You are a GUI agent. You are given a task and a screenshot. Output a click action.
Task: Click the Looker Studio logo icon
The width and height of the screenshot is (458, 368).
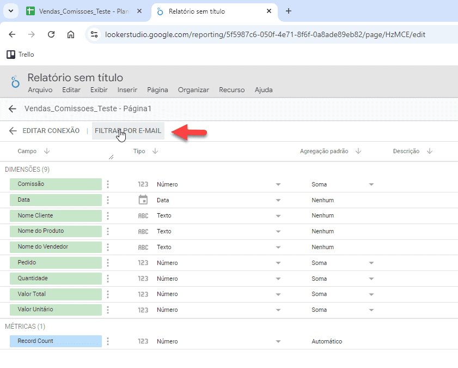15,82
